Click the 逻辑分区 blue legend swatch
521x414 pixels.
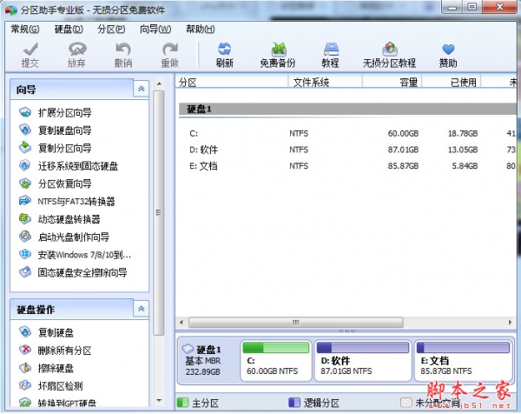[294, 403]
